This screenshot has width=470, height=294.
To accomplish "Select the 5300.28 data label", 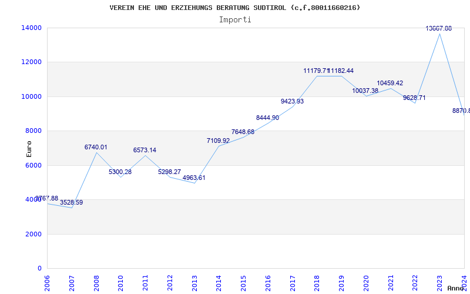I will click(x=120, y=172).
